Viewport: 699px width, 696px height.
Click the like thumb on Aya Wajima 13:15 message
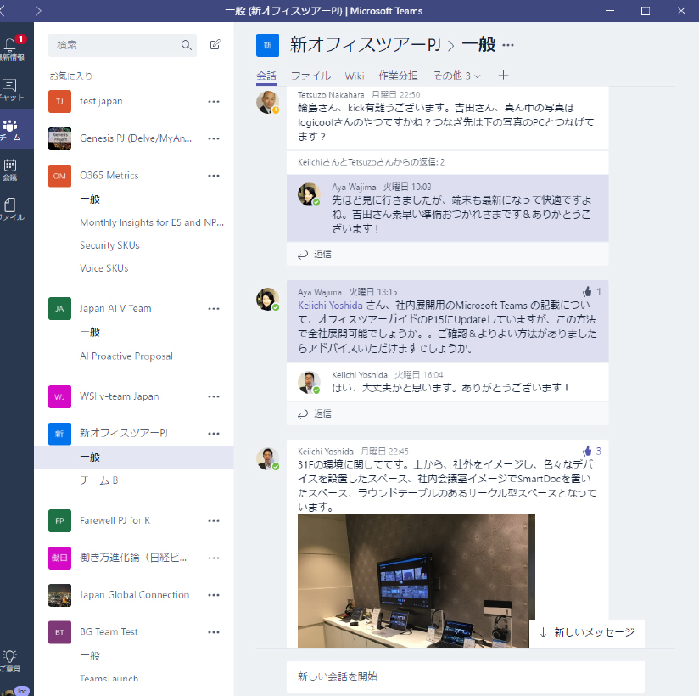point(587,292)
